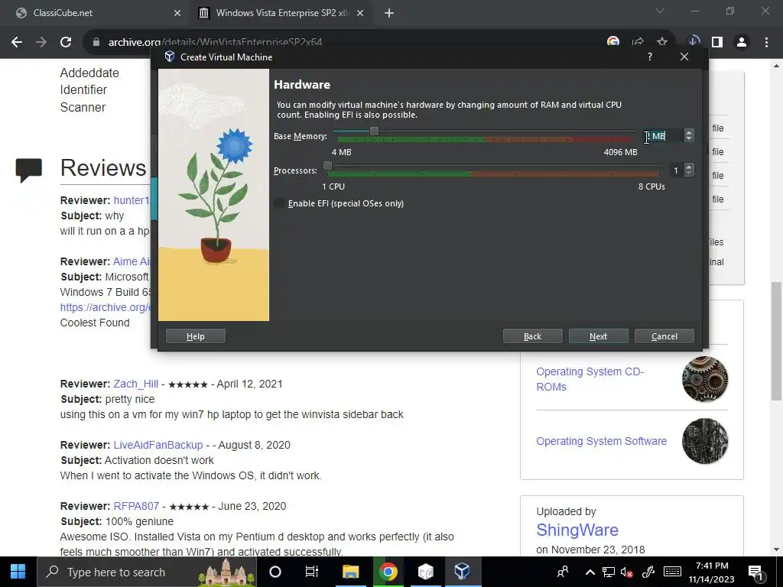Bookmark this page with the star icon
The height and width of the screenshot is (587, 783).
662,43
